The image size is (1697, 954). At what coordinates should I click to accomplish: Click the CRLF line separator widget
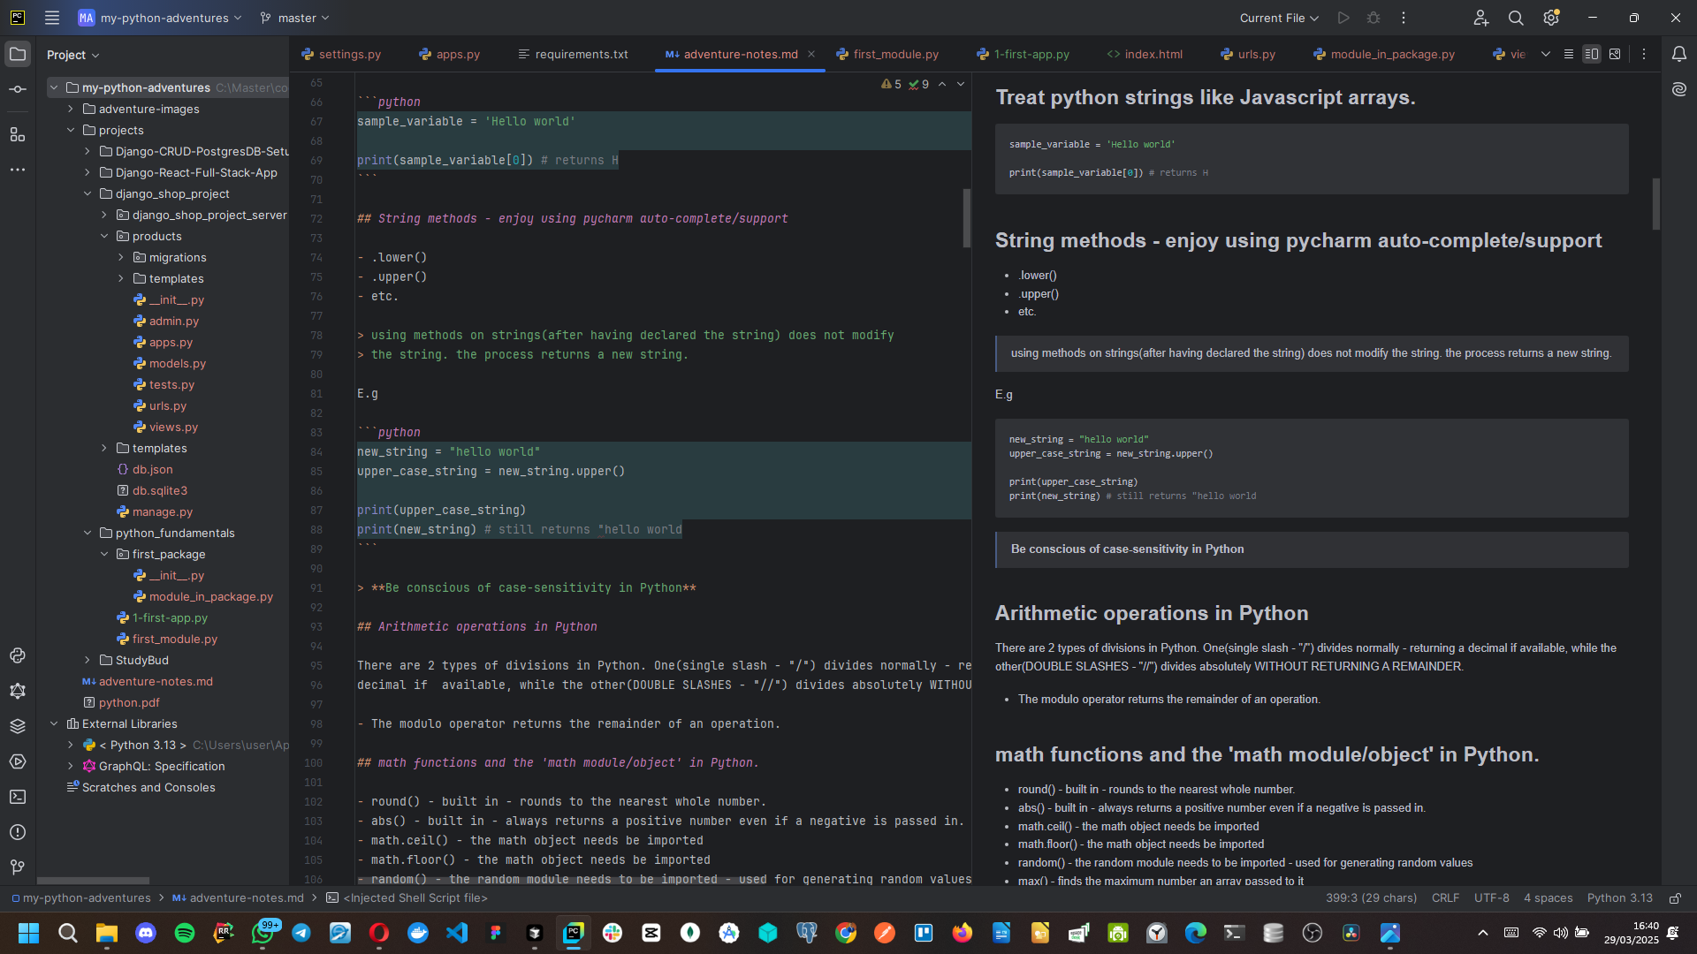click(1445, 897)
